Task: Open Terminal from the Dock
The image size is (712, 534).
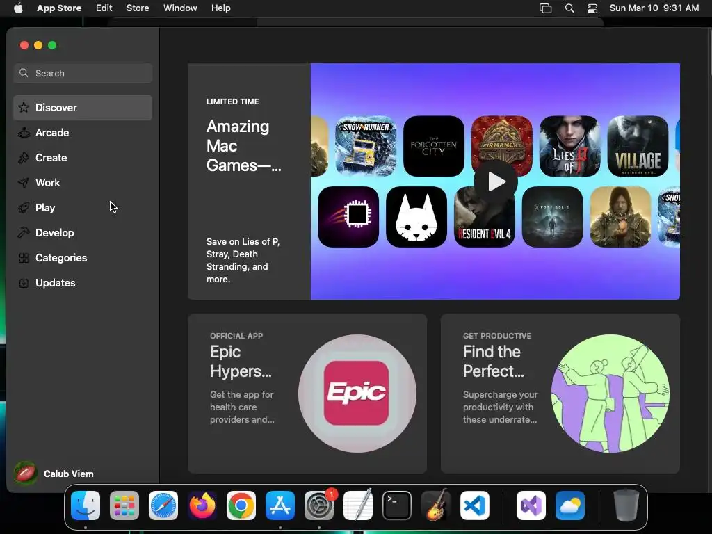Action: point(397,505)
